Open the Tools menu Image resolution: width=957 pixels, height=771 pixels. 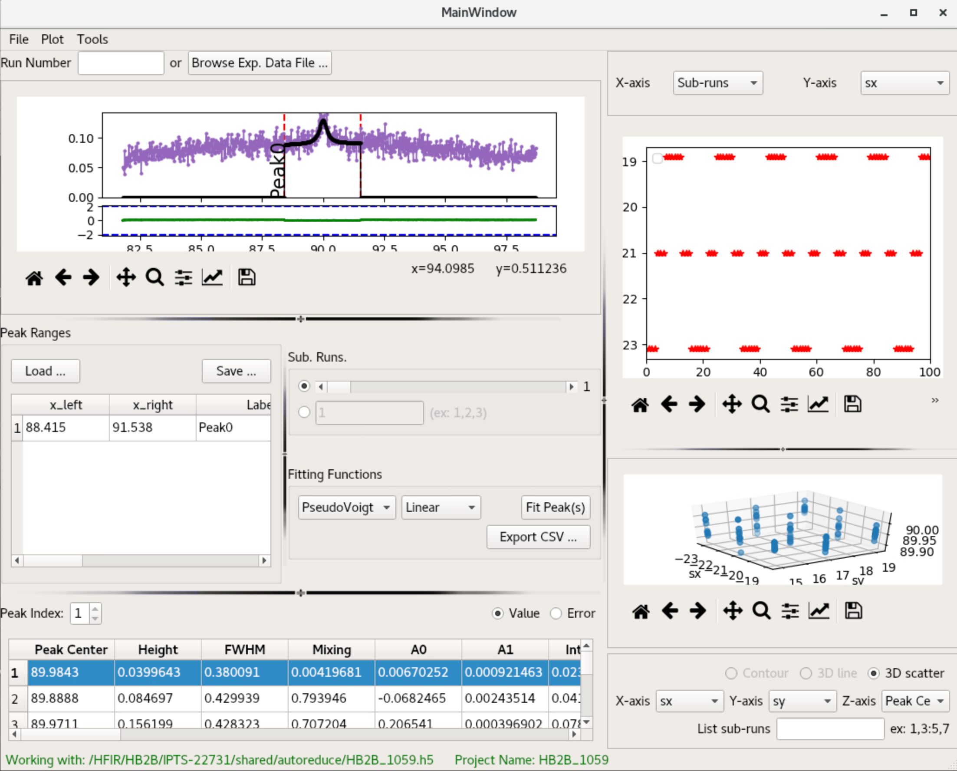point(92,40)
